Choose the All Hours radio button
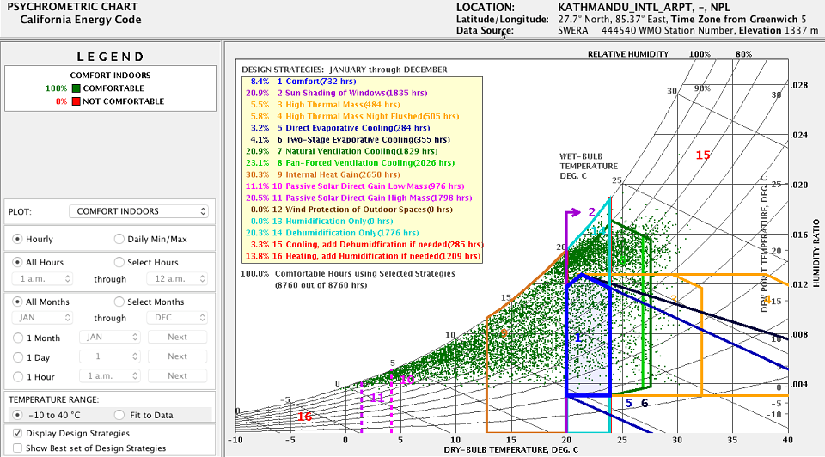 pyautogui.click(x=17, y=262)
